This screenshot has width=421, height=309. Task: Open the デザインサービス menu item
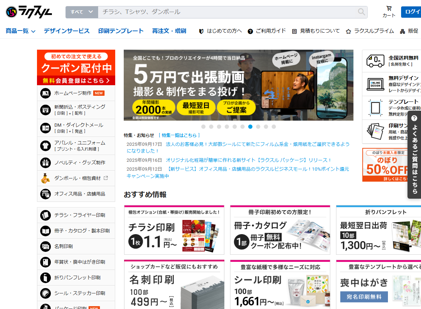(66, 31)
